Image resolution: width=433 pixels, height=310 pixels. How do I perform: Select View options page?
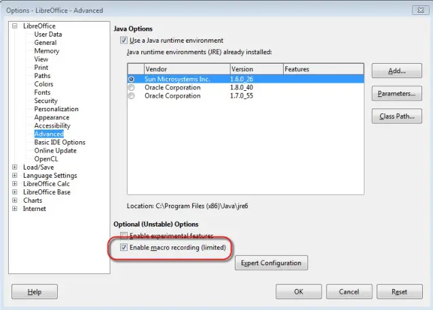click(x=41, y=59)
